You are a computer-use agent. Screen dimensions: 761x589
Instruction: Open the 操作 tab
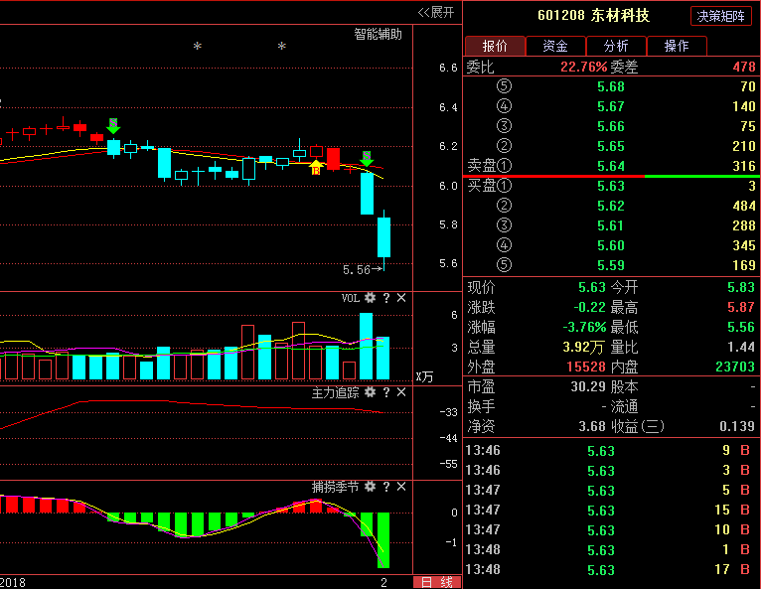click(677, 46)
